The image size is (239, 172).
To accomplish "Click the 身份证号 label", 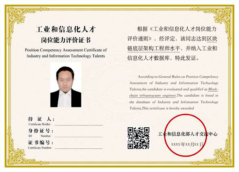I will [41, 131].
